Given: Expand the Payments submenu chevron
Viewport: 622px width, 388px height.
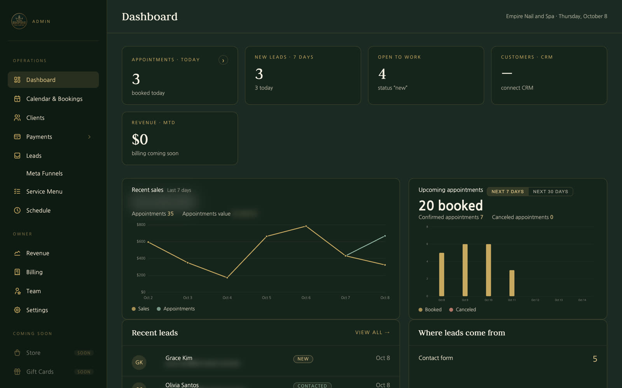Looking at the screenshot, I should click(89, 137).
